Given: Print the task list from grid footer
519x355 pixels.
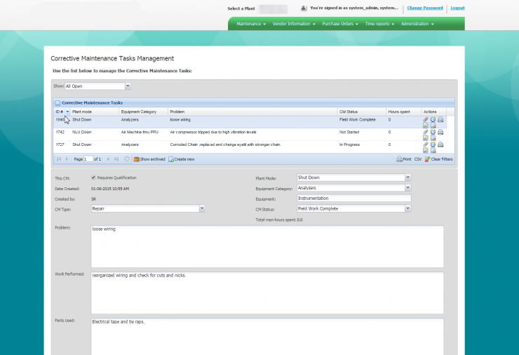Looking at the screenshot, I should [x=404, y=159].
